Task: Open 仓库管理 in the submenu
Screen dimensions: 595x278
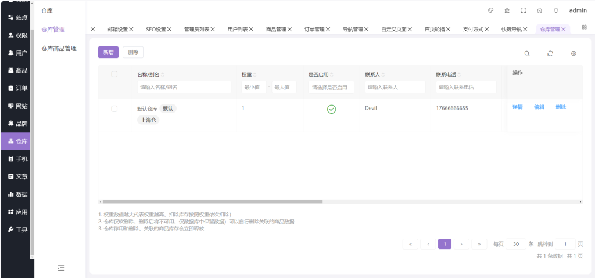Action: [53, 29]
